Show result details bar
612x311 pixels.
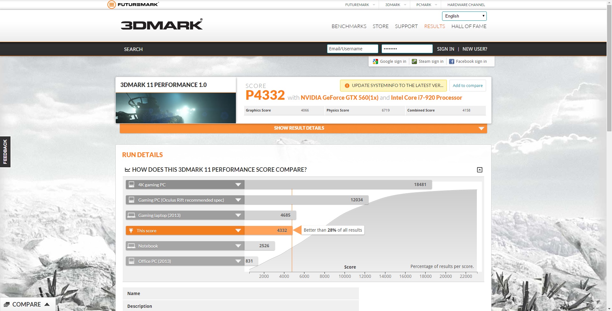(x=303, y=128)
